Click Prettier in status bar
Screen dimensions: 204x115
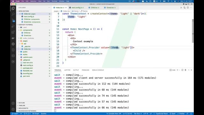coord(181,114)
